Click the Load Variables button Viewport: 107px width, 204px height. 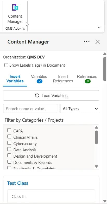pyautogui.click(x=51, y=95)
